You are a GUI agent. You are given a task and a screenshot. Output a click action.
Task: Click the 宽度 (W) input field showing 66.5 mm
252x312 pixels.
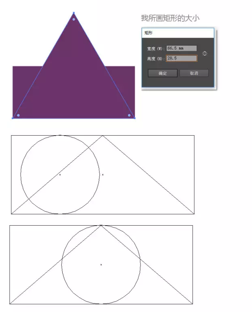point(182,48)
